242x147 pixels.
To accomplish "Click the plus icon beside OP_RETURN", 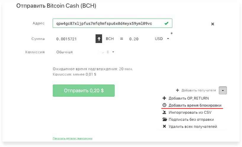I will click(x=164, y=98).
